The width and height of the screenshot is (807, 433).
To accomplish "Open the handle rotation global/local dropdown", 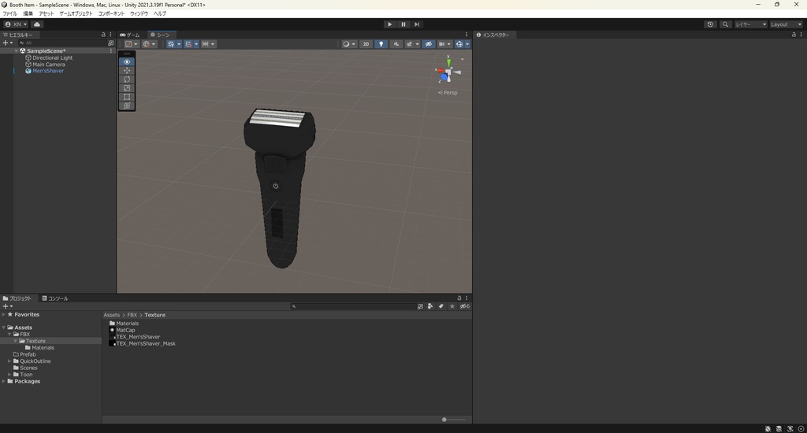I will [149, 44].
